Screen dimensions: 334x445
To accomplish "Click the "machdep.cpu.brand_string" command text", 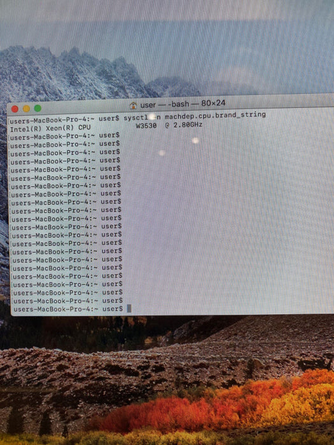I will click(215, 116).
